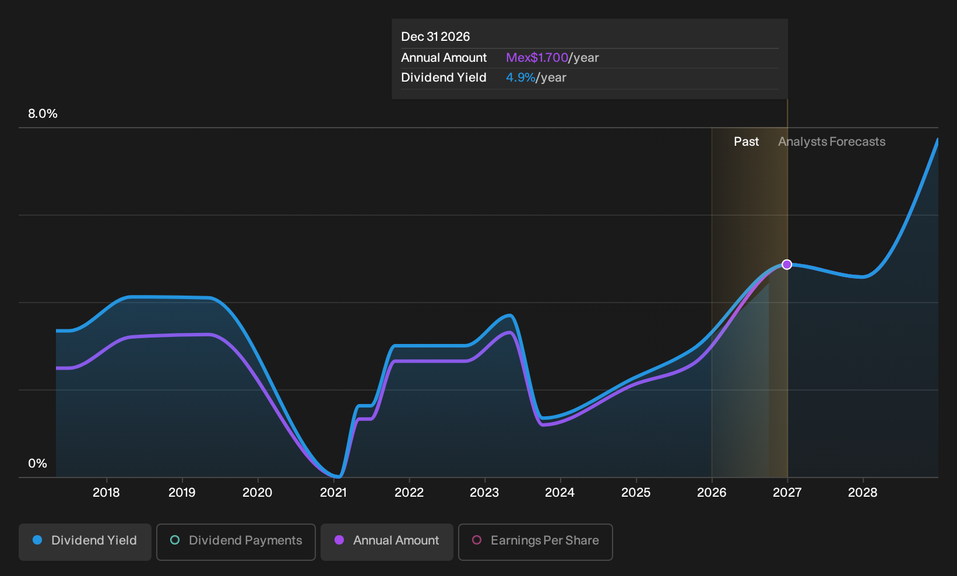
Task: Click the 2023 x-axis label
Action: 484,493
